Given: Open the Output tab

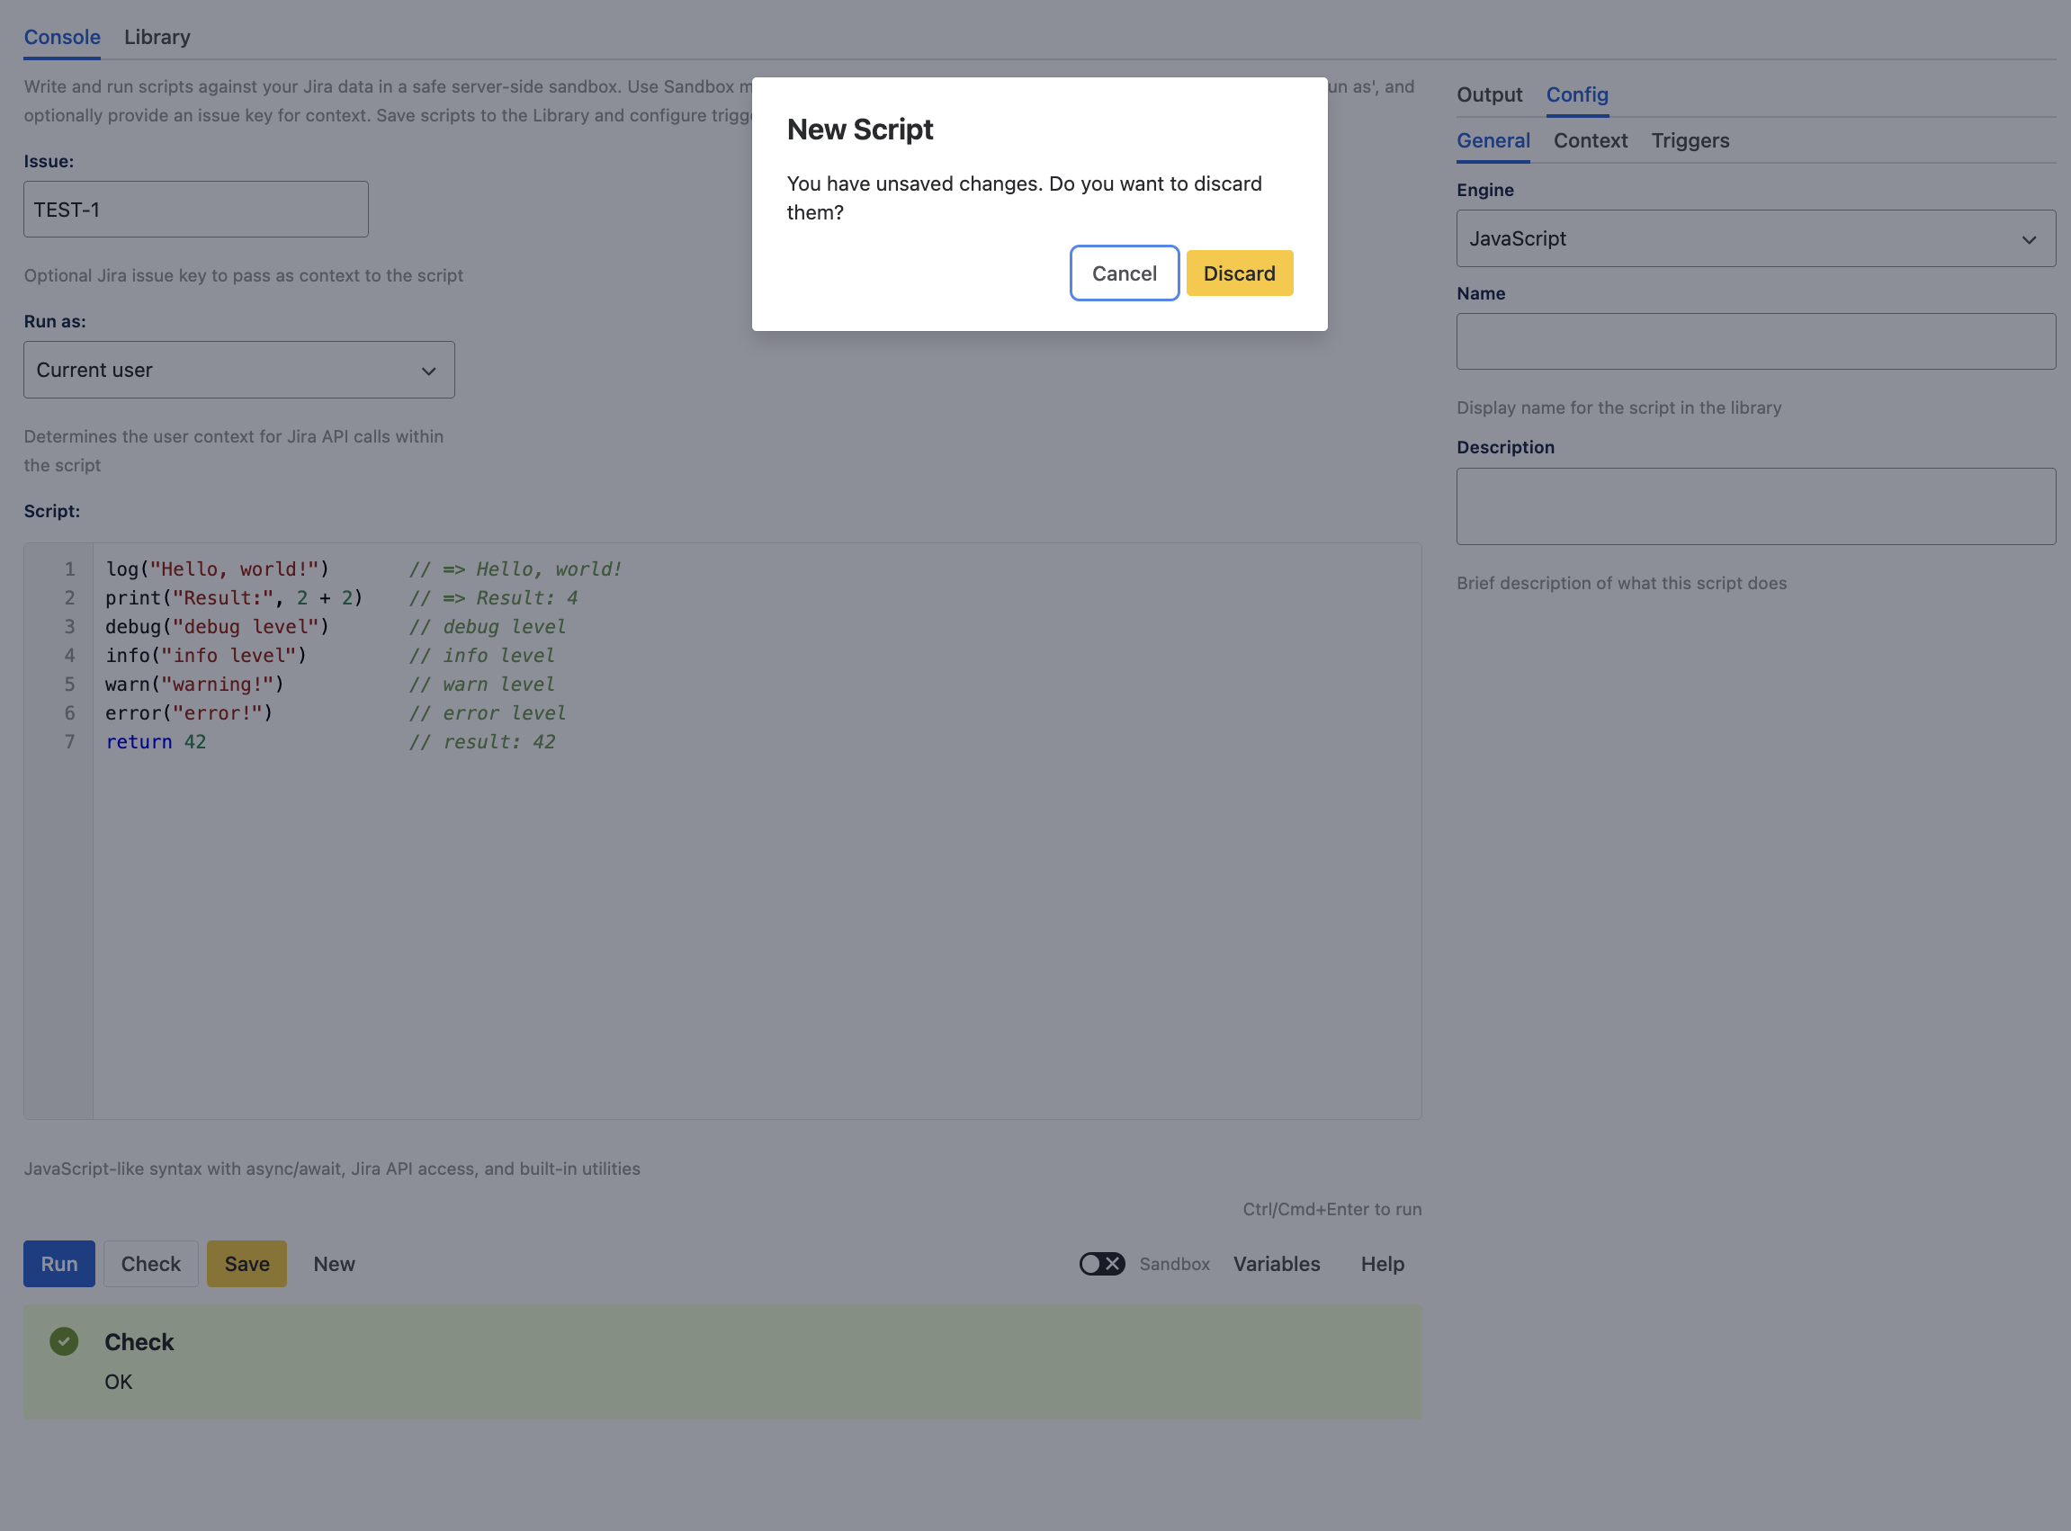Looking at the screenshot, I should tap(1488, 94).
